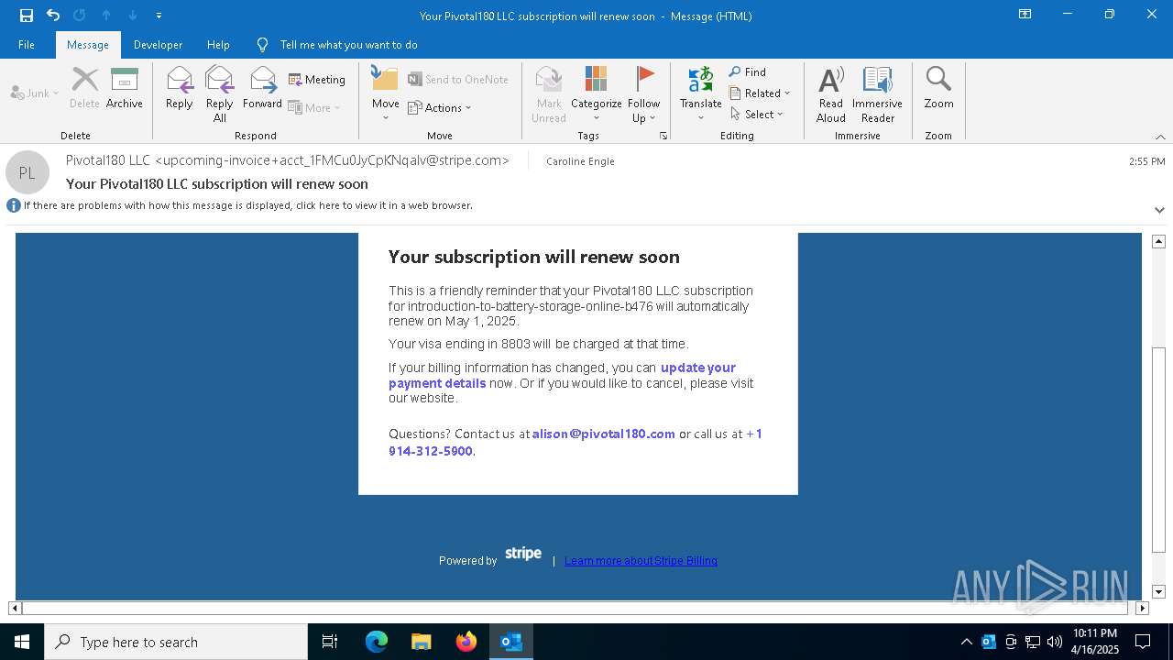Click the Stripe logo in the footer
The height and width of the screenshot is (660, 1173).
point(523,554)
